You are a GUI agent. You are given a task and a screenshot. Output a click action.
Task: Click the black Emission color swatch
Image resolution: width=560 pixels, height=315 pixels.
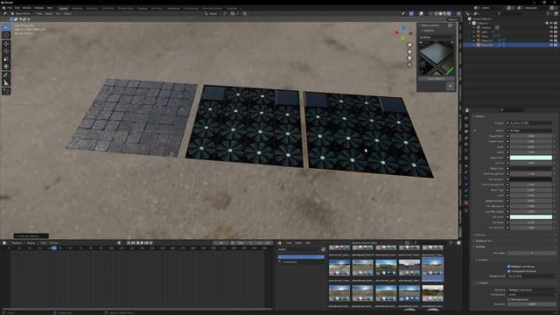click(531, 179)
